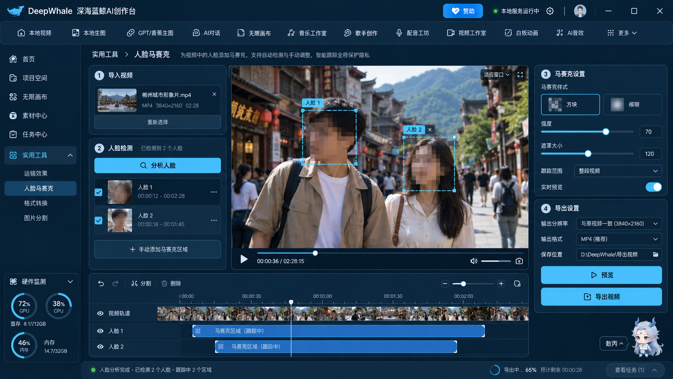Uncheck the 人脸 1 checkbox
The height and width of the screenshot is (379, 673).
tap(99, 192)
